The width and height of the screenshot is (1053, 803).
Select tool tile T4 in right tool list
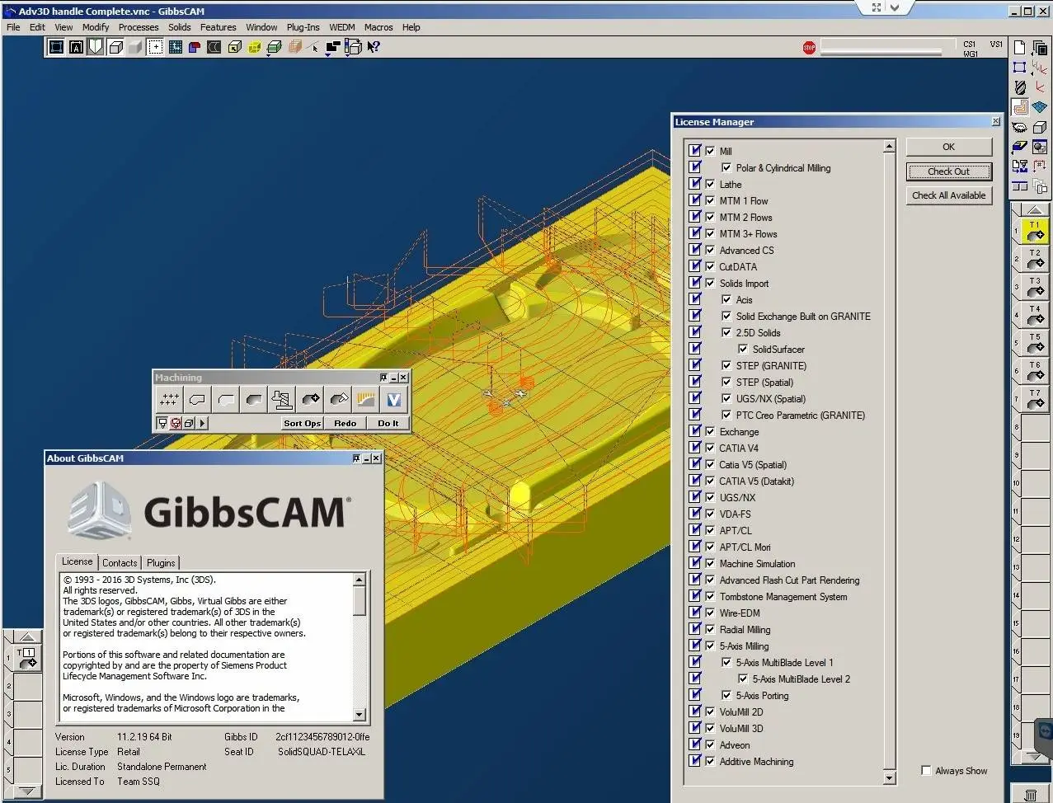pos(1035,314)
